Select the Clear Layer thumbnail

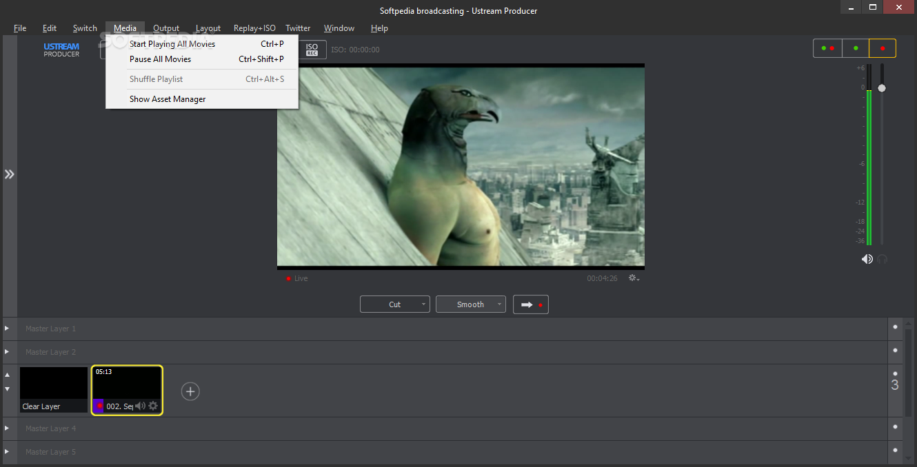[x=54, y=390]
